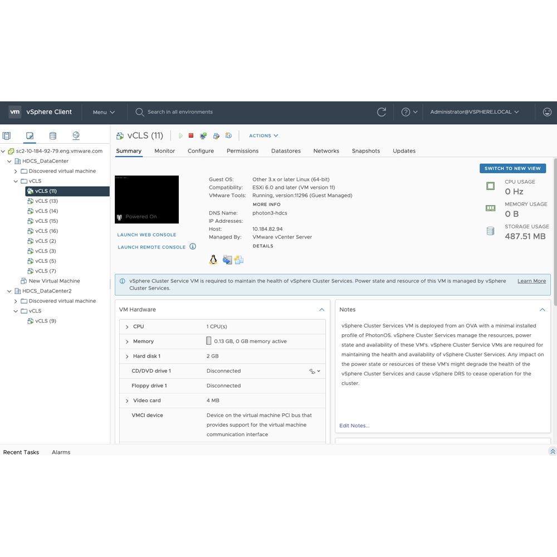The width and height of the screenshot is (557, 557).
Task: Shut down the VM using the red stop icon
Action: [x=191, y=135]
